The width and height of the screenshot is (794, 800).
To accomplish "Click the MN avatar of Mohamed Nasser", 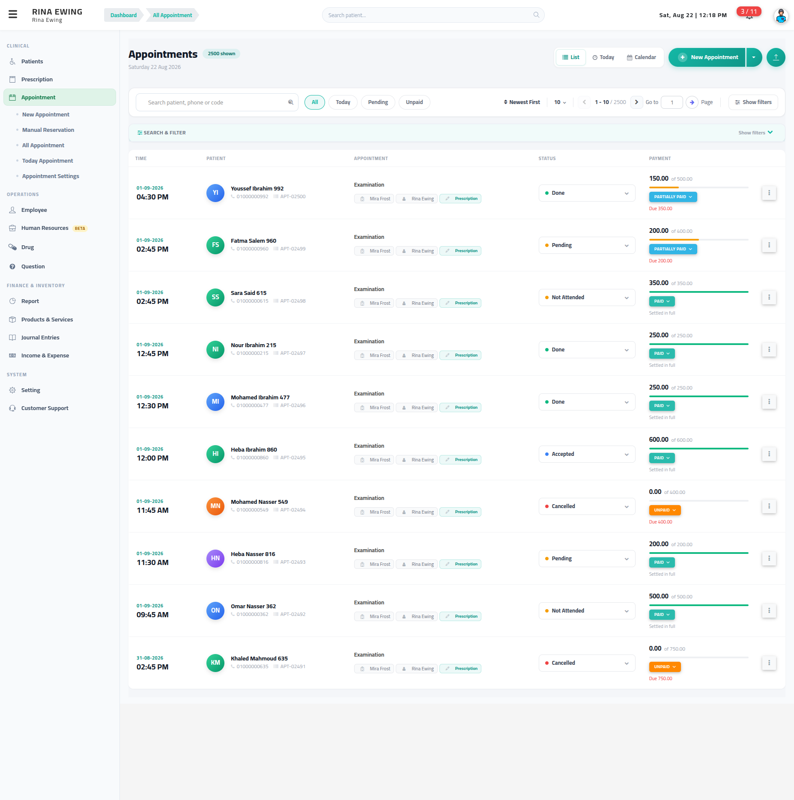I will [x=215, y=506].
